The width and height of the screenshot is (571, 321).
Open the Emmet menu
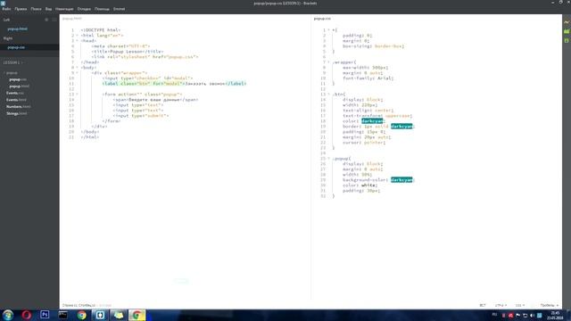[x=119, y=9]
